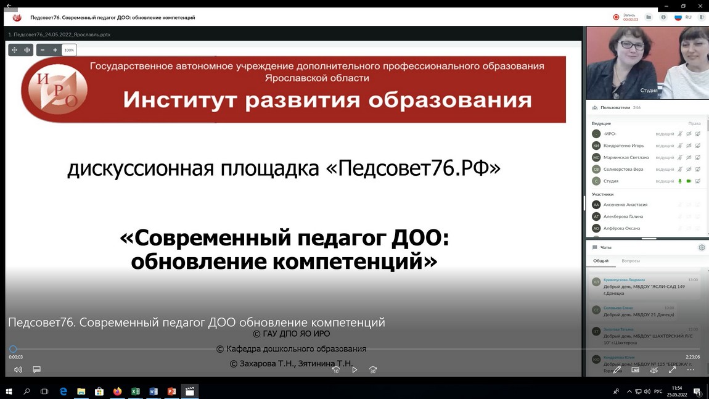This screenshot has width=709, height=399.
Task: Click sender name Соловьева Елена in chat
Action: pos(618,308)
